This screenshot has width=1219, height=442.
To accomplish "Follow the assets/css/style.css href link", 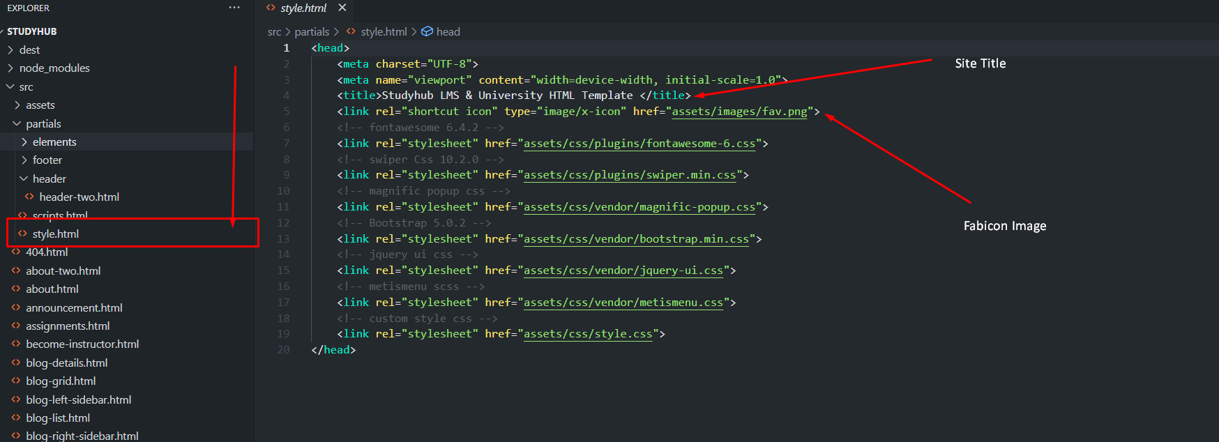I will pyautogui.click(x=587, y=334).
